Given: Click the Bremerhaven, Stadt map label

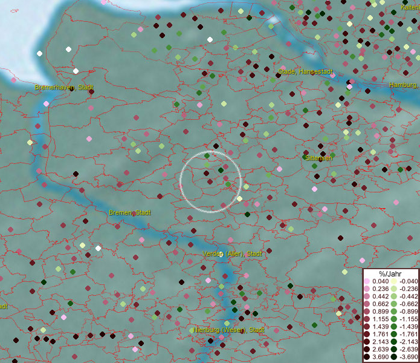Looking at the screenshot, I should coord(63,88).
